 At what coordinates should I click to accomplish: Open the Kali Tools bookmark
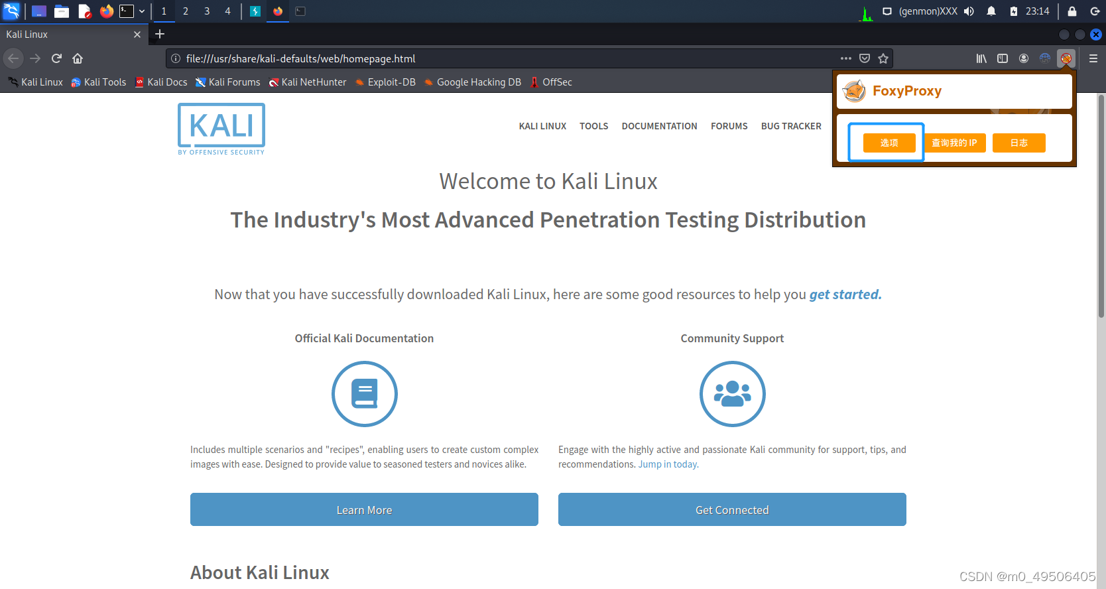(x=98, y=82)
